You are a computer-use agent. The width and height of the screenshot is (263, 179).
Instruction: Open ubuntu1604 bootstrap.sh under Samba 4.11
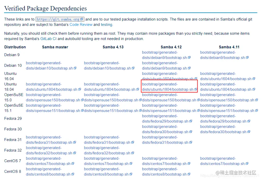click(x=228, y=76)
